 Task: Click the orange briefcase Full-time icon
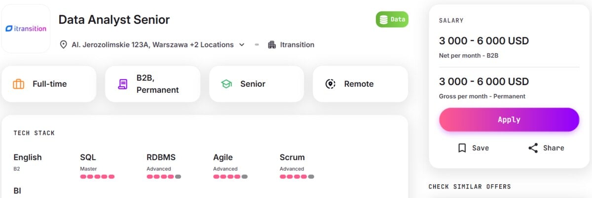[18, 84]
